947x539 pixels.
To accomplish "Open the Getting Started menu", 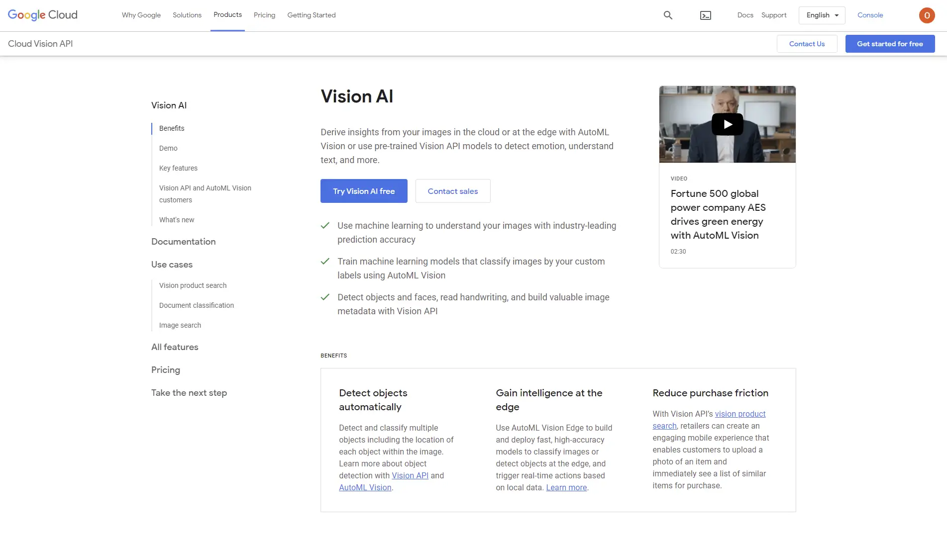I will (x=312, y=15).
